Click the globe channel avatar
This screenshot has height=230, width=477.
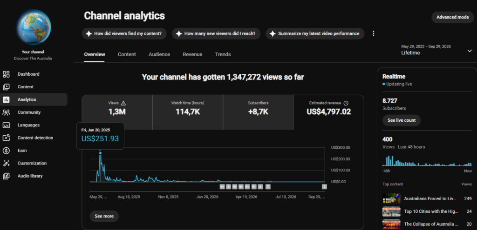coord(33,27)
